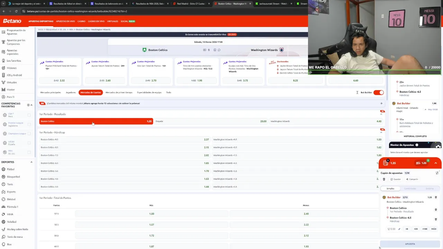443x249 pixels.
Task: Select the Voleibol ball icon
Action: (3, 222)
